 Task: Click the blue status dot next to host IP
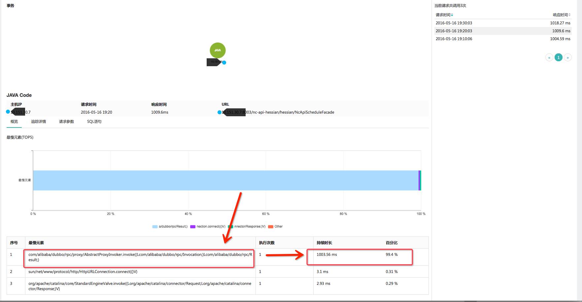coord(8,112)
